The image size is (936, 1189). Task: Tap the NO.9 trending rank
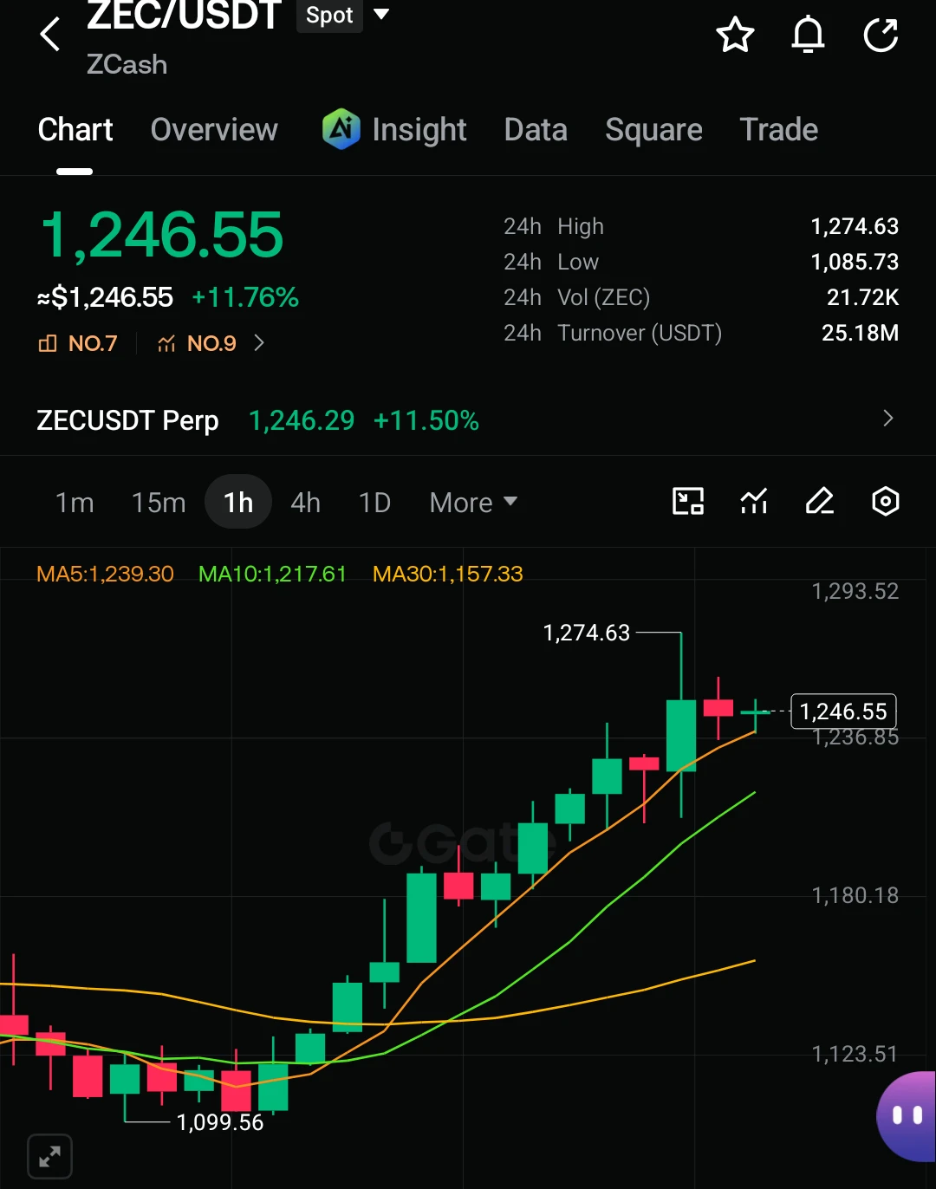(x=197, y=343)
